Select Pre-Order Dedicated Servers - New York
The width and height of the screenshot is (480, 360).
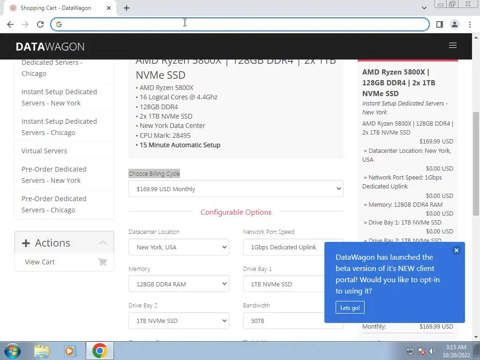pos(54,175)
